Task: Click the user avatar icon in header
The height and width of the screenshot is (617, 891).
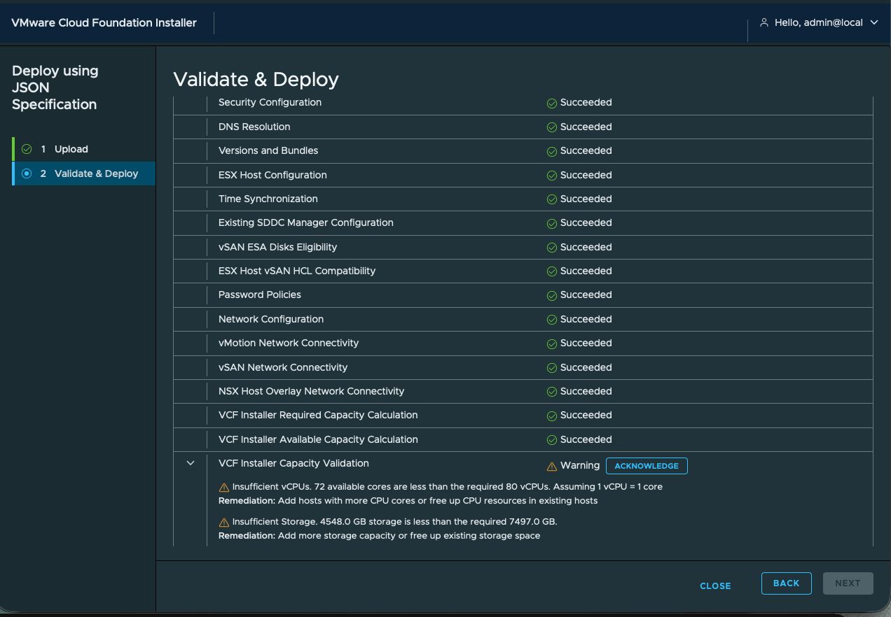Action: pos(764,22)
